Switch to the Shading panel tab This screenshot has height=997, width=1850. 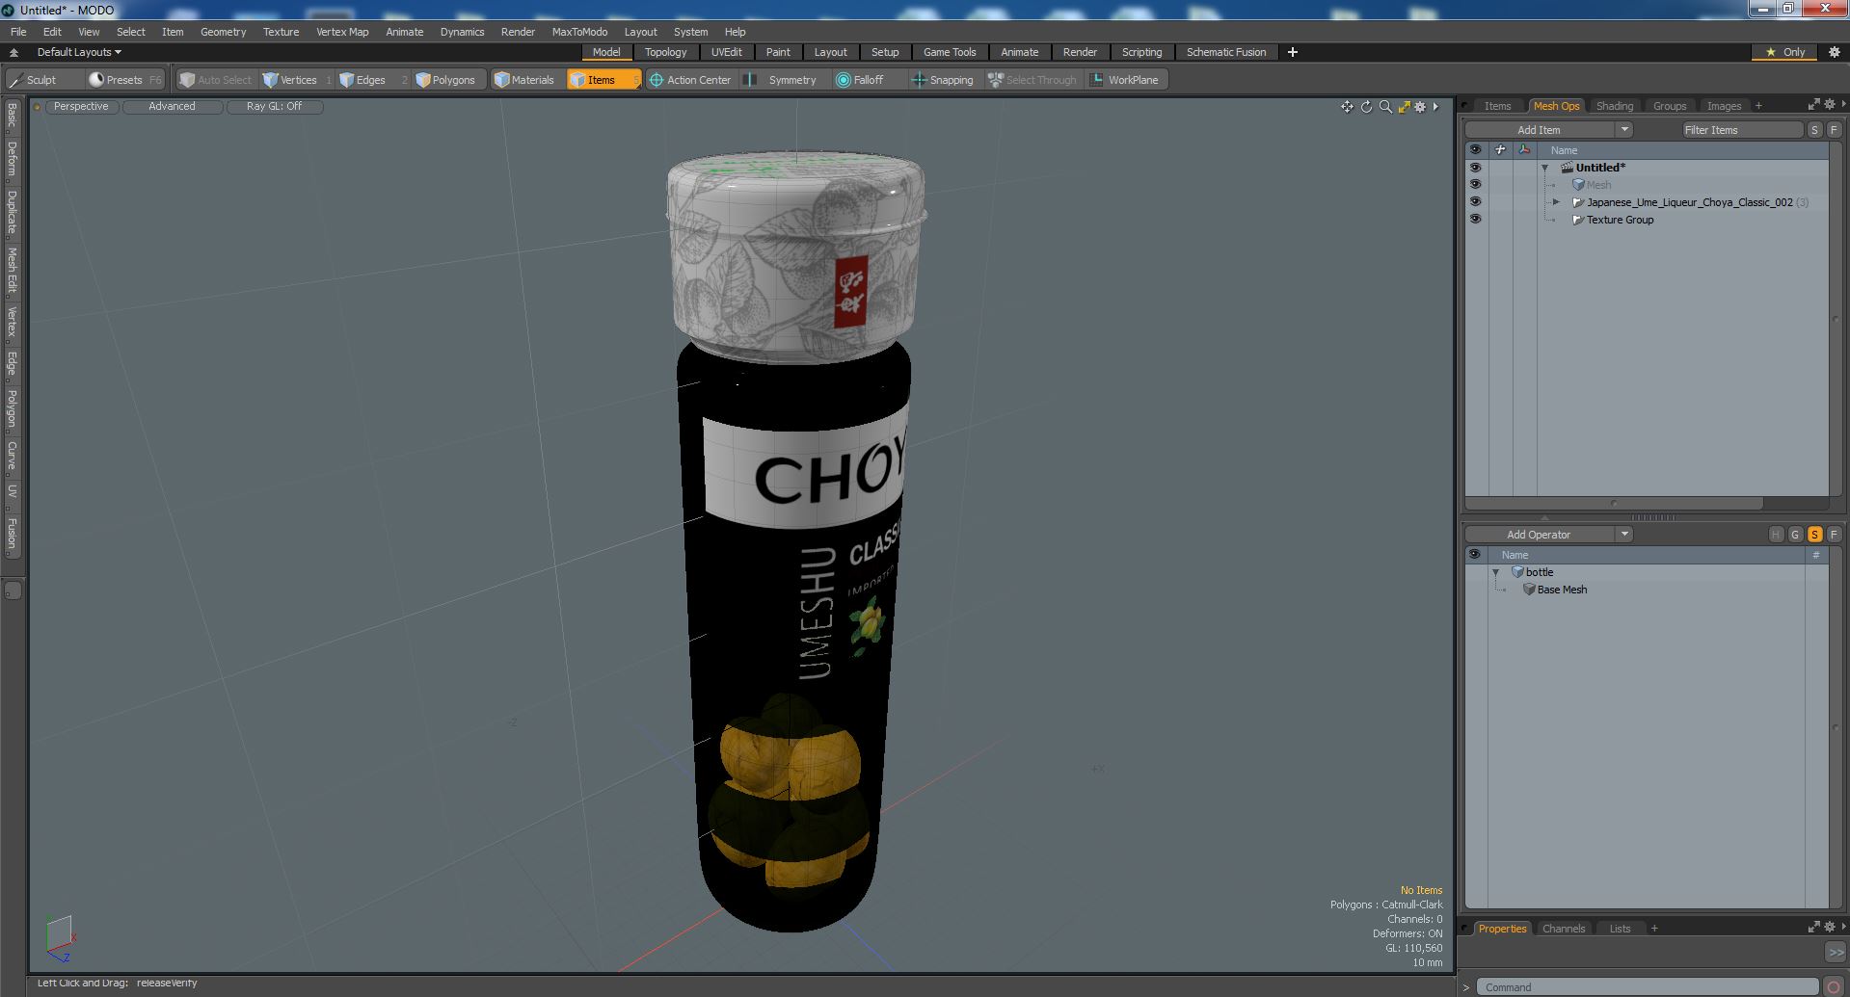tap(1614, 106)
